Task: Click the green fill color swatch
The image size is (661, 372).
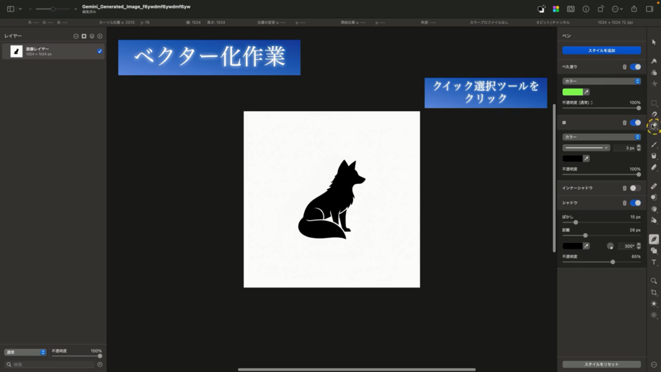Action: pyautogui.click(x=572, y=92)
